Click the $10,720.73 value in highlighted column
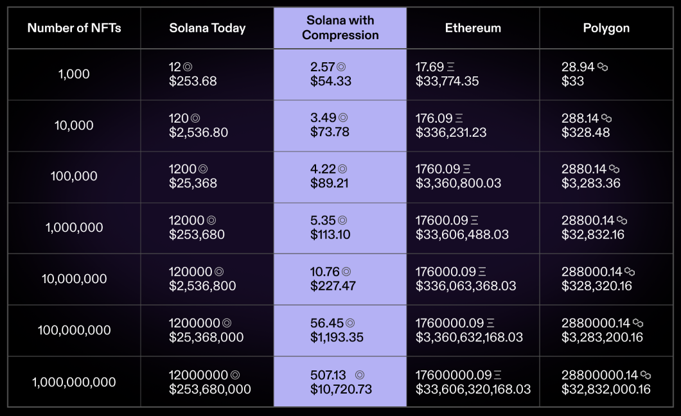Image resolution: width=681 pixels, height=416 pixels. coord(341,389)
